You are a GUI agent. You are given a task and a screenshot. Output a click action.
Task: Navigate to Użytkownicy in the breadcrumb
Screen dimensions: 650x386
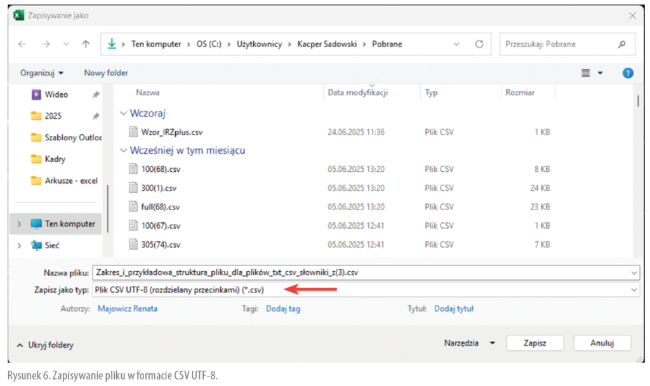tap(259, 44)
